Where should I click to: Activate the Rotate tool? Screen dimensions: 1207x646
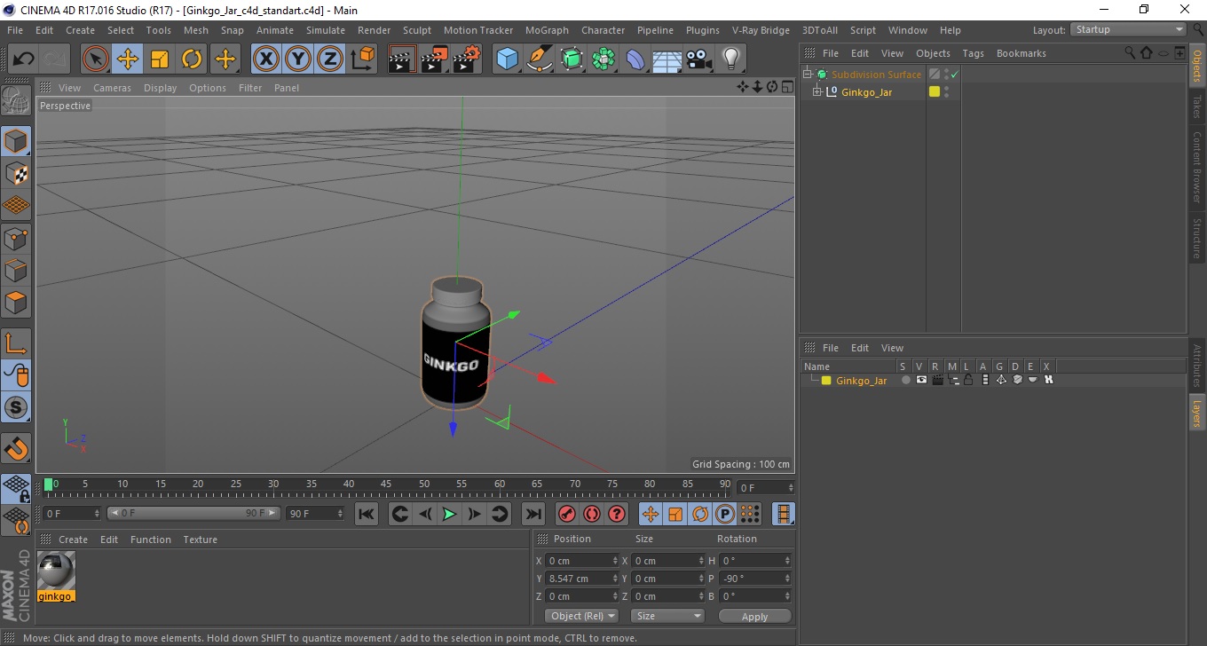tap(192, 59)
